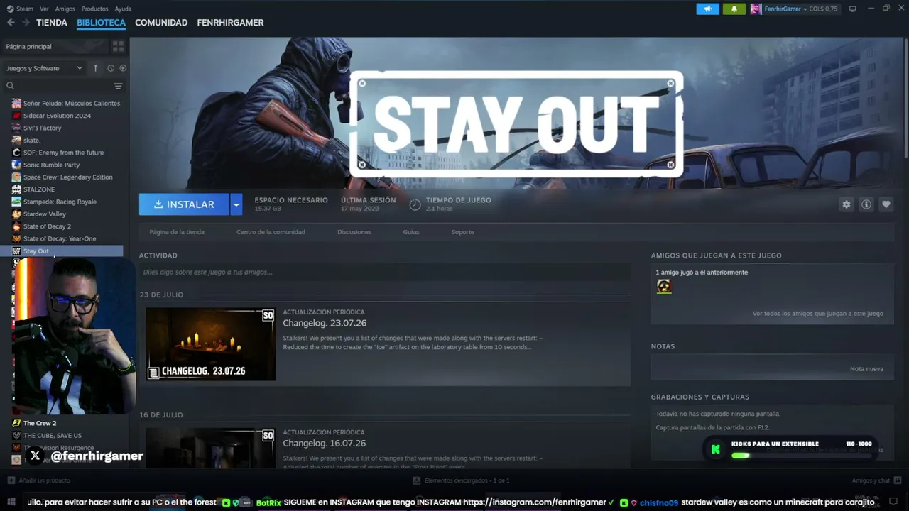
Task: Click the friend avatar who played this game
Action: click(x=664, y=286)
